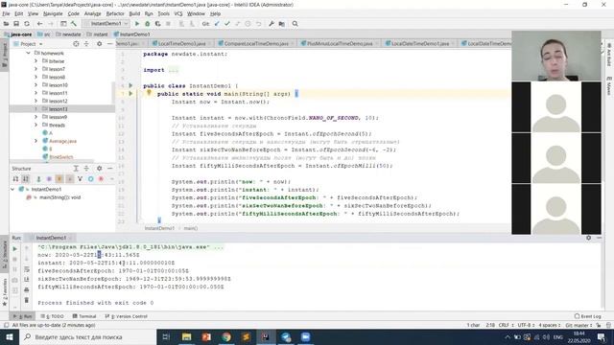The height and width of the screenshot is (345, 614).
Task: Toggle scroll to end in Run console
Action: pyautogui.click(x=27, y=280)
